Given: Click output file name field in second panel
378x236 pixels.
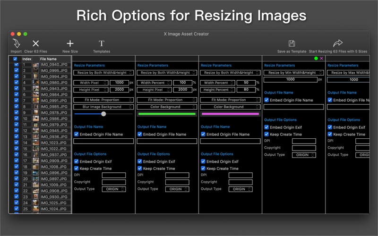Looking at the screenshot, I should (x=167, y=141).
